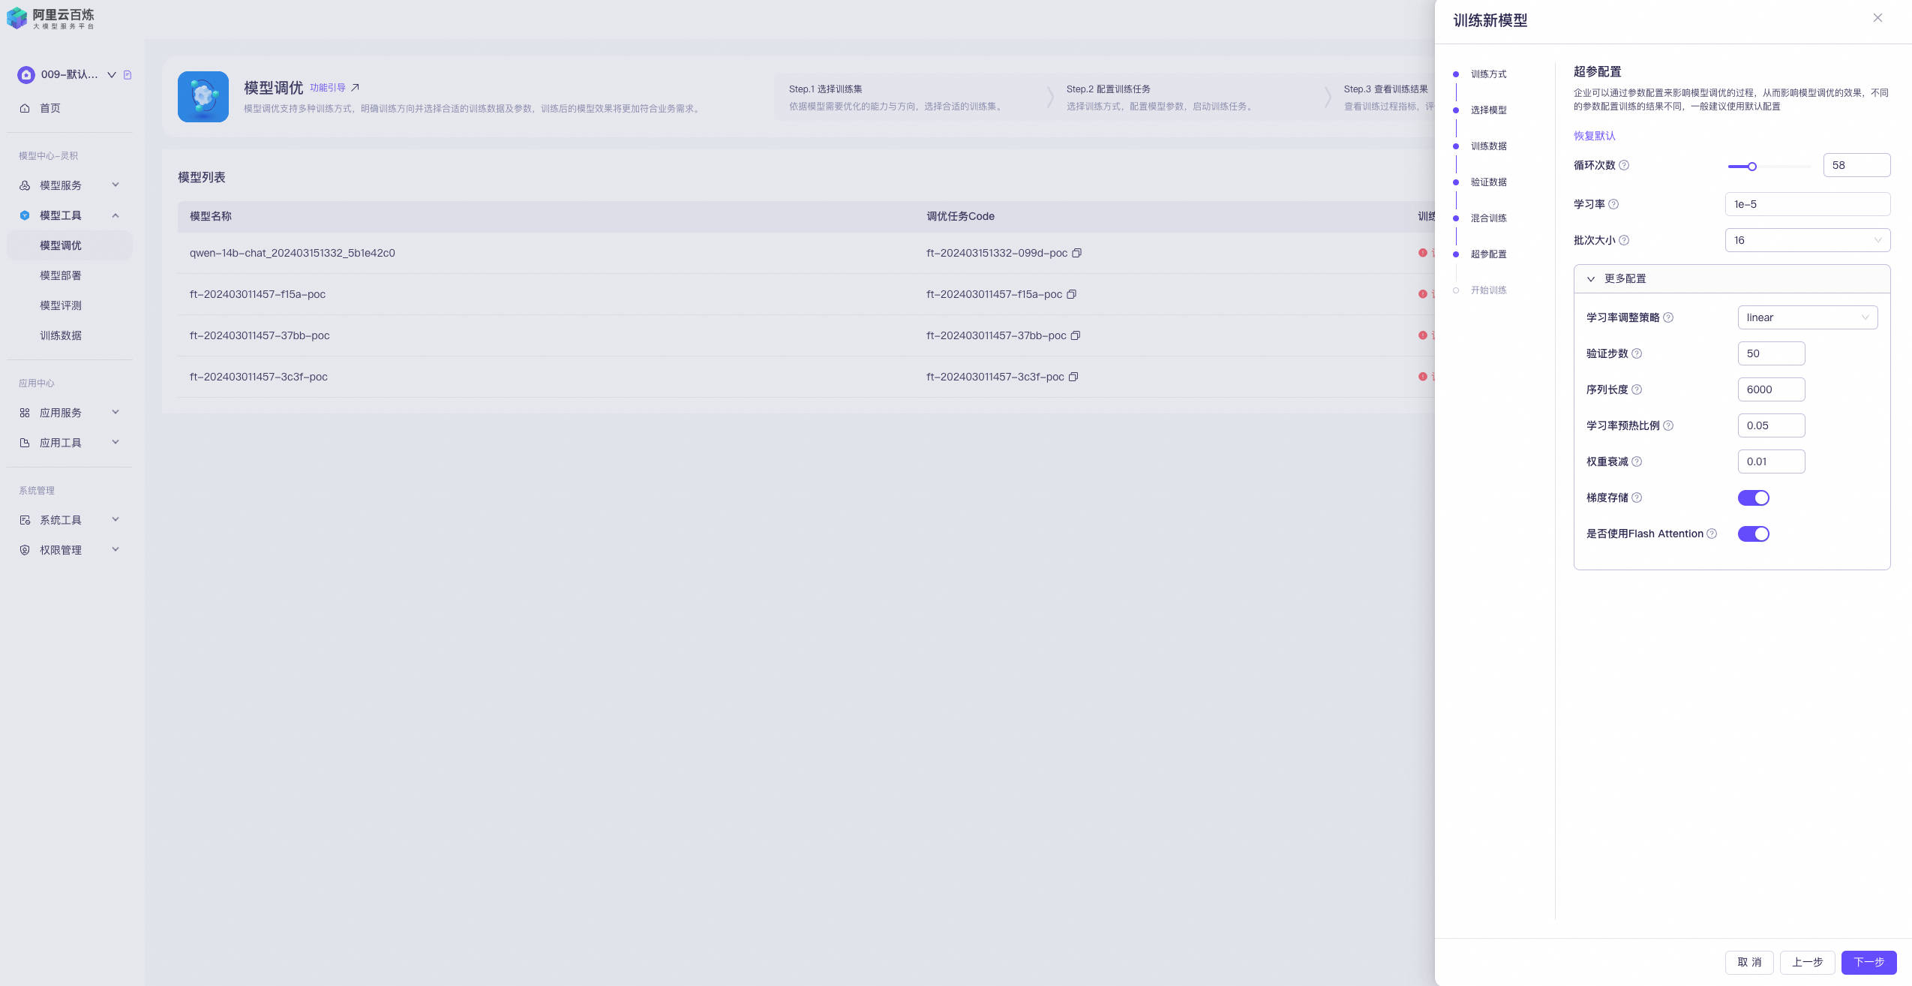Click the 验证步数 input field showing 50
Viewport: 1912px width, 986px height.
click(x=1771, y=353)
